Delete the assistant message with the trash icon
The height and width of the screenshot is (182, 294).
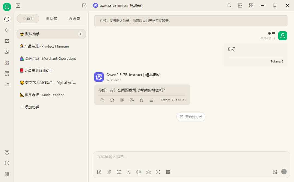tap(141, 100)
